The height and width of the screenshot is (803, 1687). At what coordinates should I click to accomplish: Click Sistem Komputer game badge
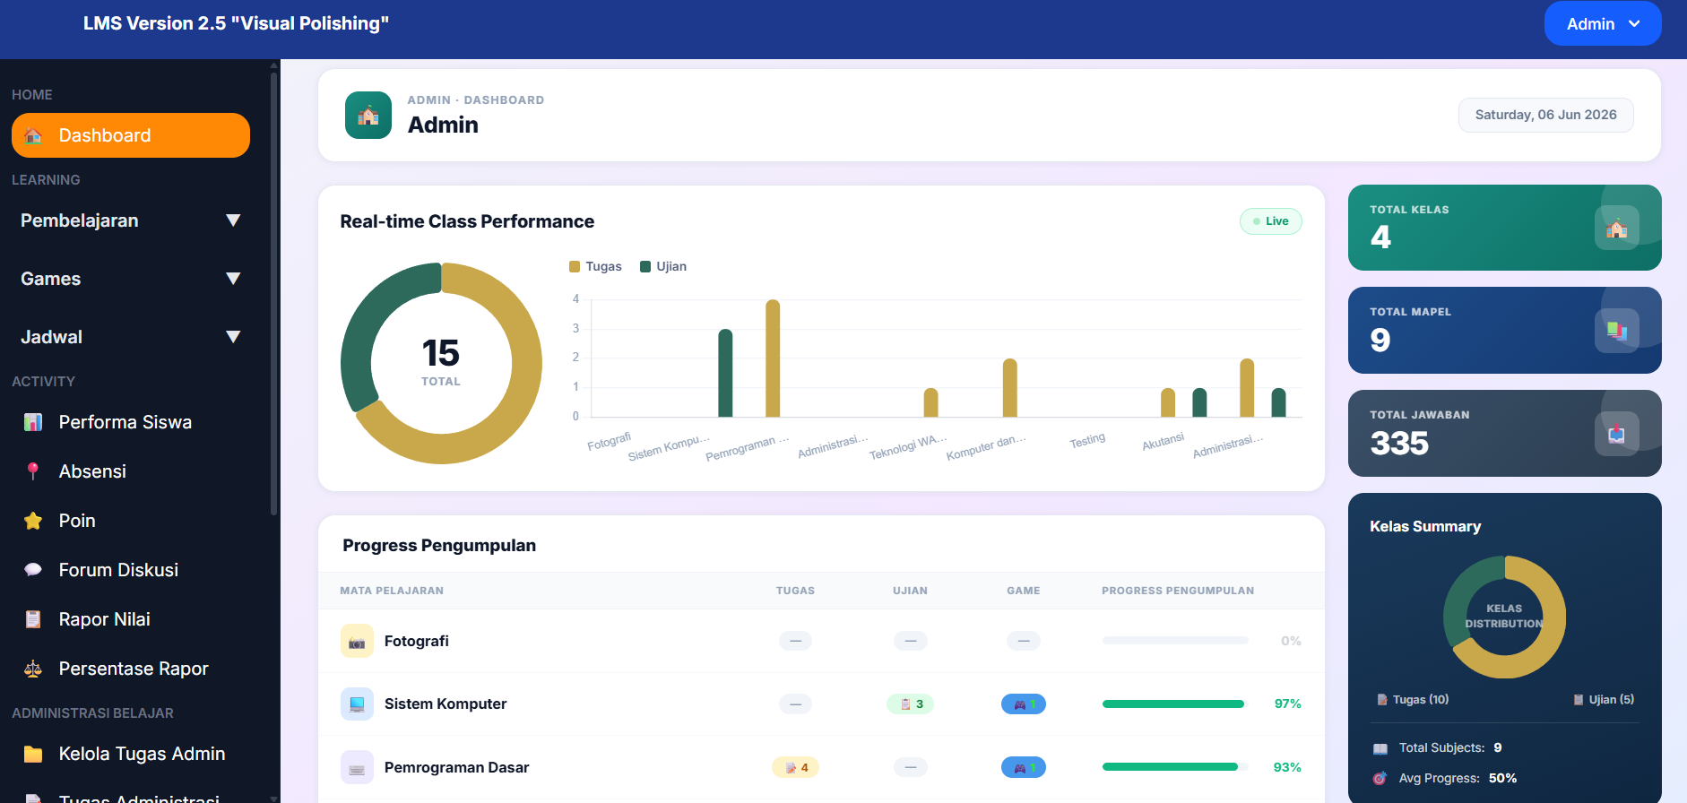pos(1024,704)
